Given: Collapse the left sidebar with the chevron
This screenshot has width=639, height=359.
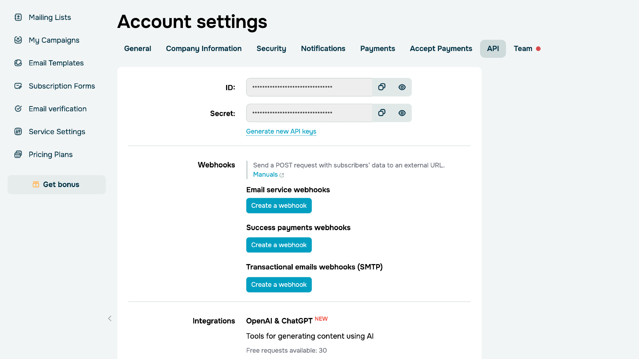Looking at the screenshot, I should pos(110,318).
